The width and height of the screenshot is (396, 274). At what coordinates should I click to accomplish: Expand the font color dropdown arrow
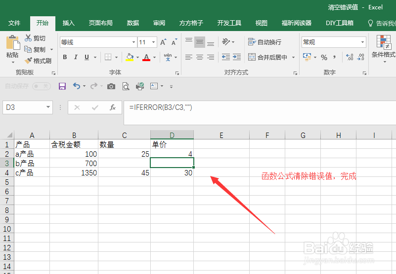coord(154,58)
